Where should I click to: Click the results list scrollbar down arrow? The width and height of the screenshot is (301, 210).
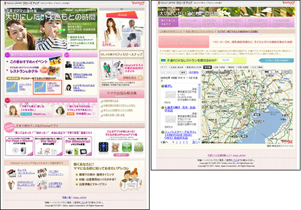coord(199,139)
